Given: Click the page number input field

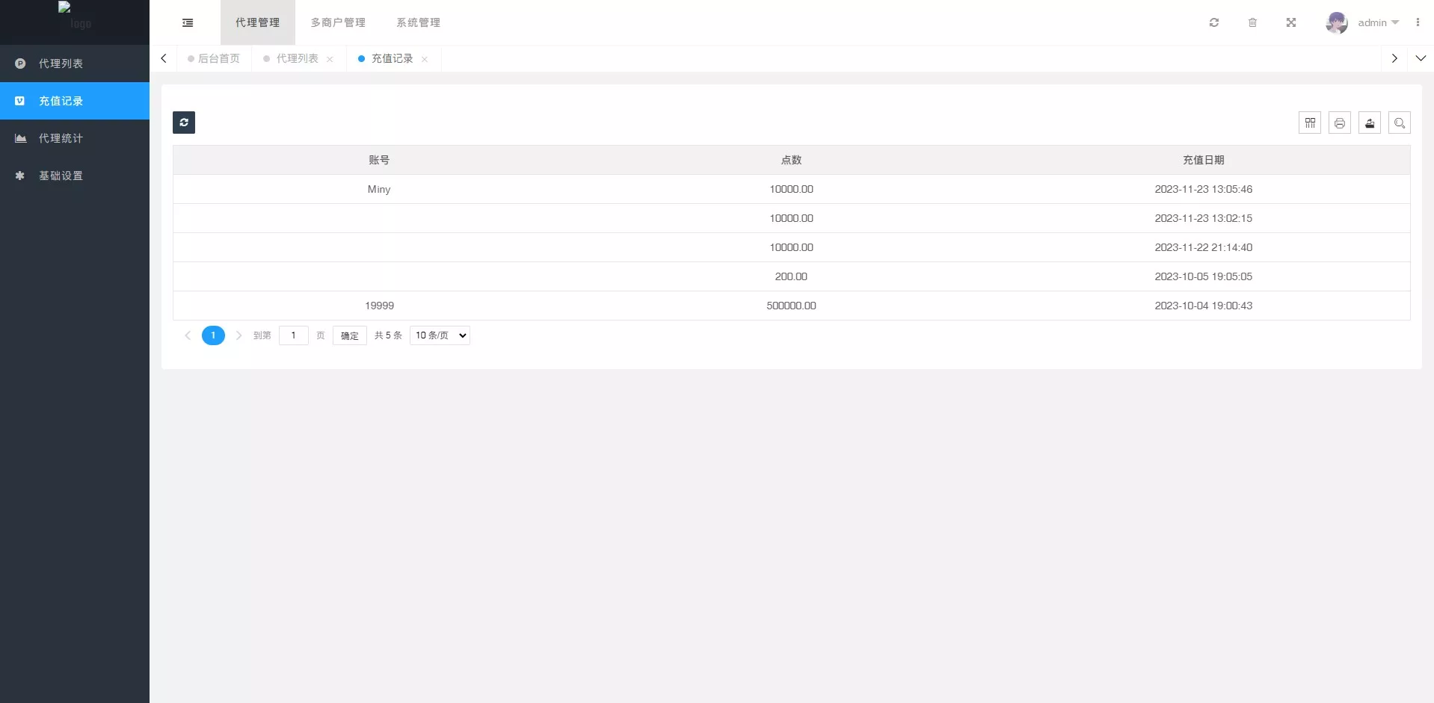Looking at the screenshot, I should point(293,335).
